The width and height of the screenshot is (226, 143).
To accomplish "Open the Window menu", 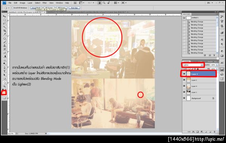I will [59, 3].
